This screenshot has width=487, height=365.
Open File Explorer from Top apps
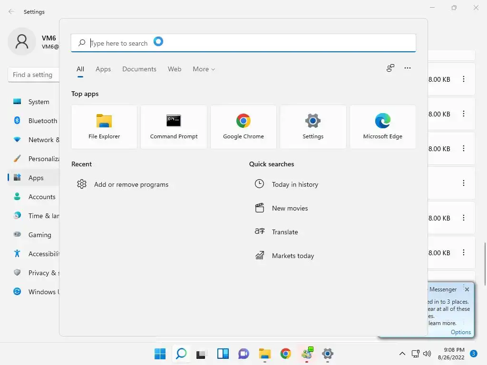click(104, 127)
